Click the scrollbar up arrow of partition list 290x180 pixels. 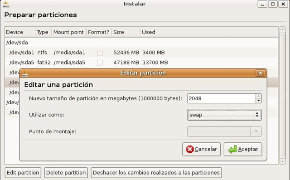coord(282,29)
